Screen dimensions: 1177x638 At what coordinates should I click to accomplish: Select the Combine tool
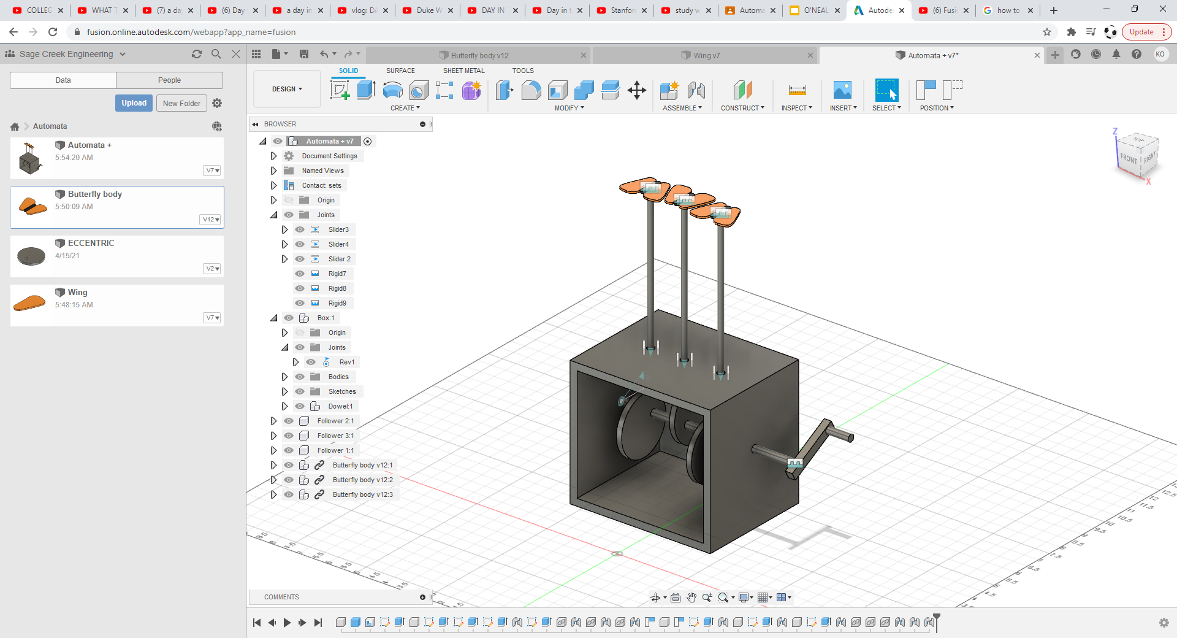584,90
